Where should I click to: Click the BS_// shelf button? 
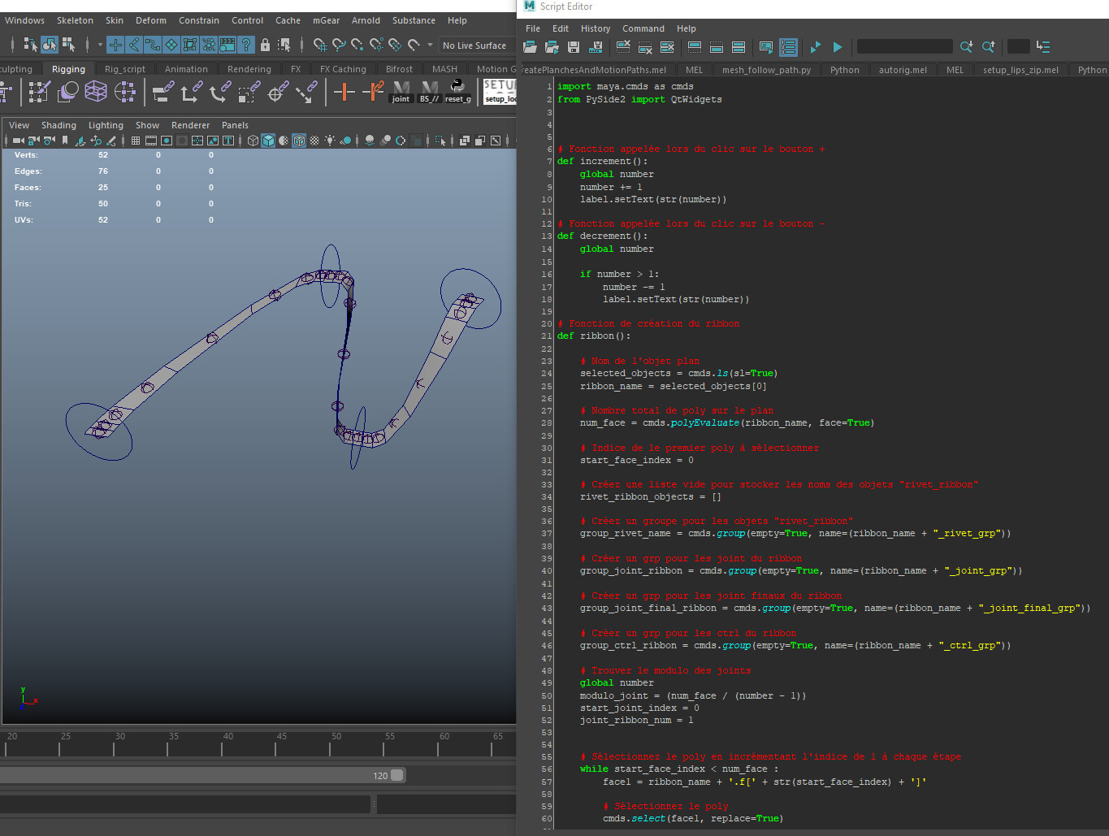(428, 89)
